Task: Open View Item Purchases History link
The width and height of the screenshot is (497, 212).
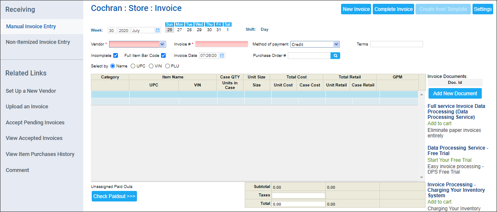Action: 40,154
